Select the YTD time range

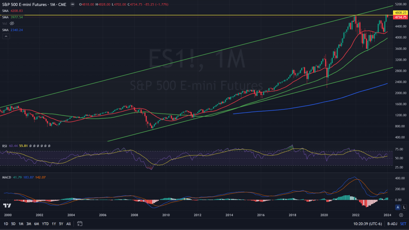tap(45, 224)
